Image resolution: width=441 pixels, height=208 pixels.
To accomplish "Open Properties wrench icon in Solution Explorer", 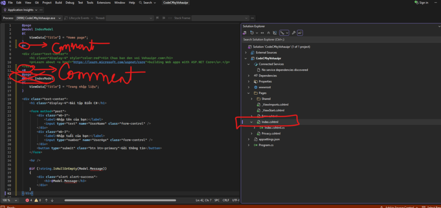I will click(294, 33).
